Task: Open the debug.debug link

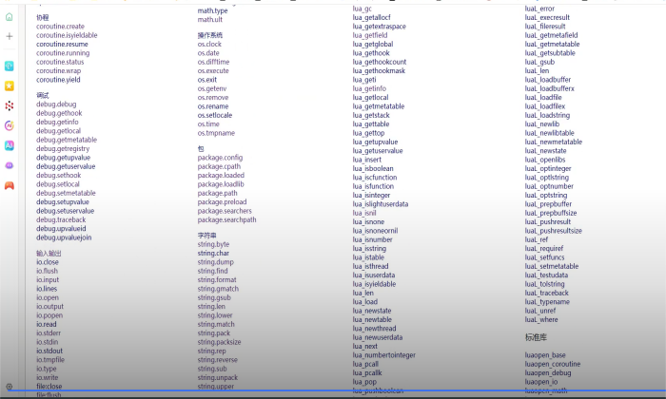Action: (56, 104)
